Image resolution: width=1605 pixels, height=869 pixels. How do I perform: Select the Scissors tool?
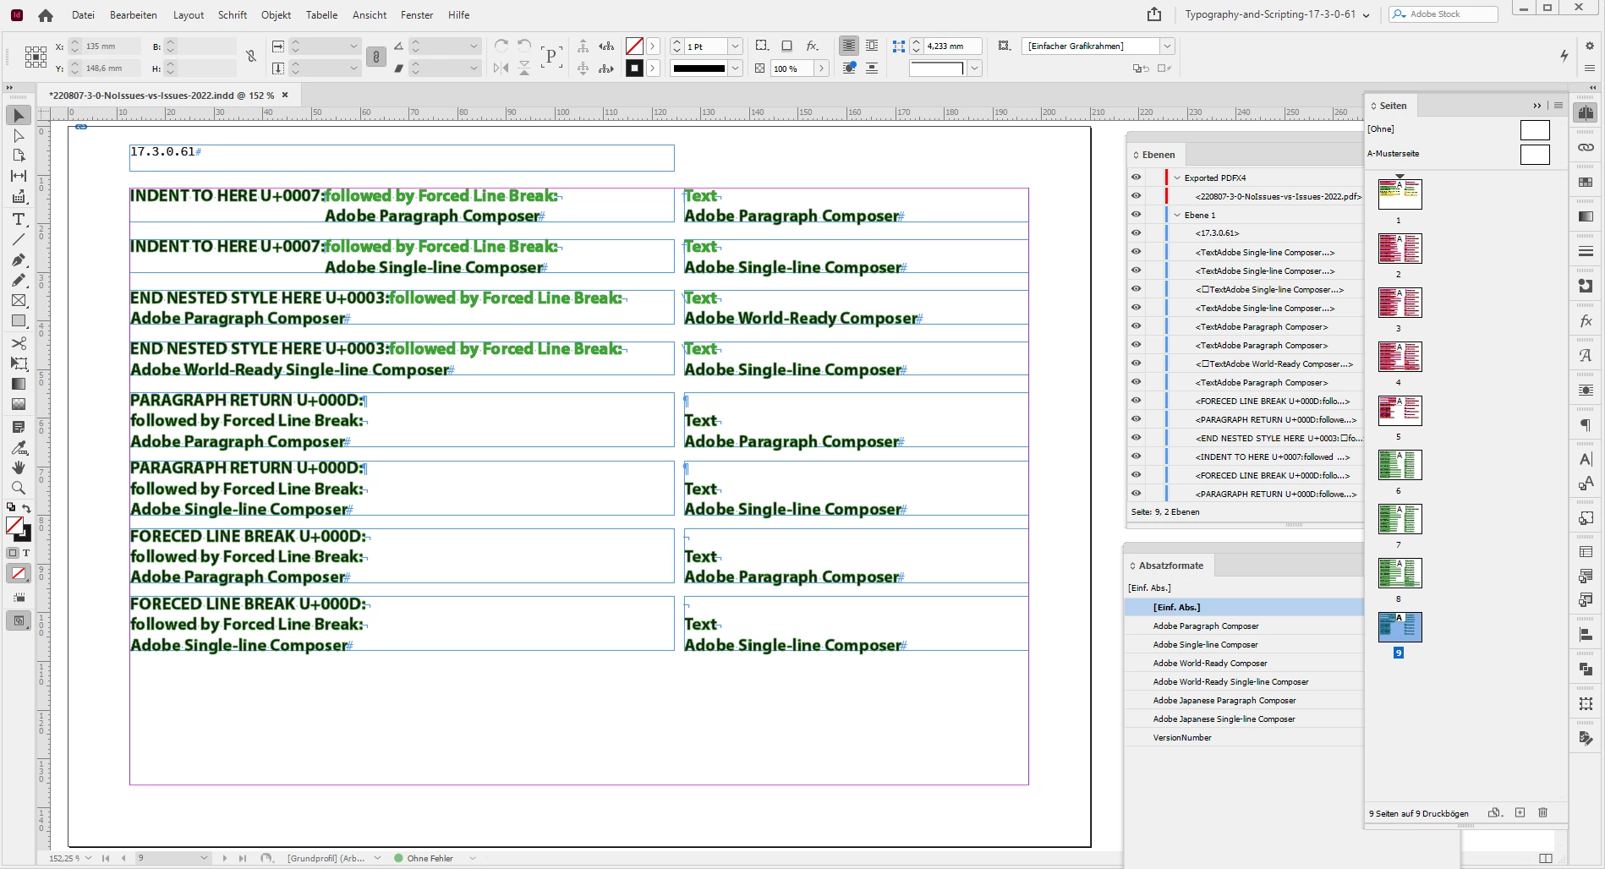point(19,343)
